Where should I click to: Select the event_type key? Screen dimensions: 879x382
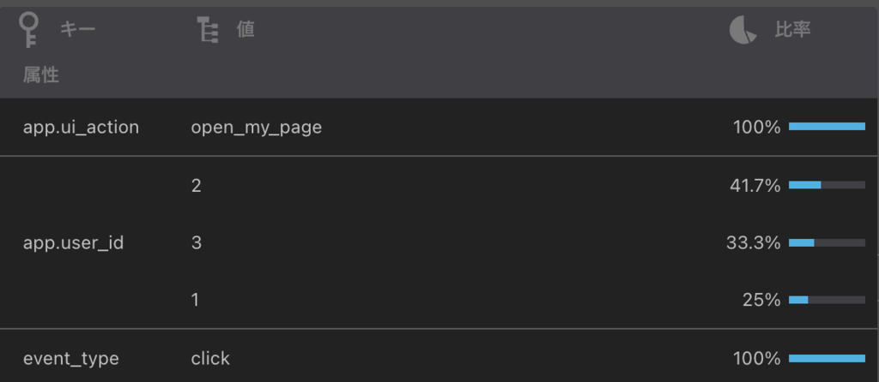click(70, 359)
